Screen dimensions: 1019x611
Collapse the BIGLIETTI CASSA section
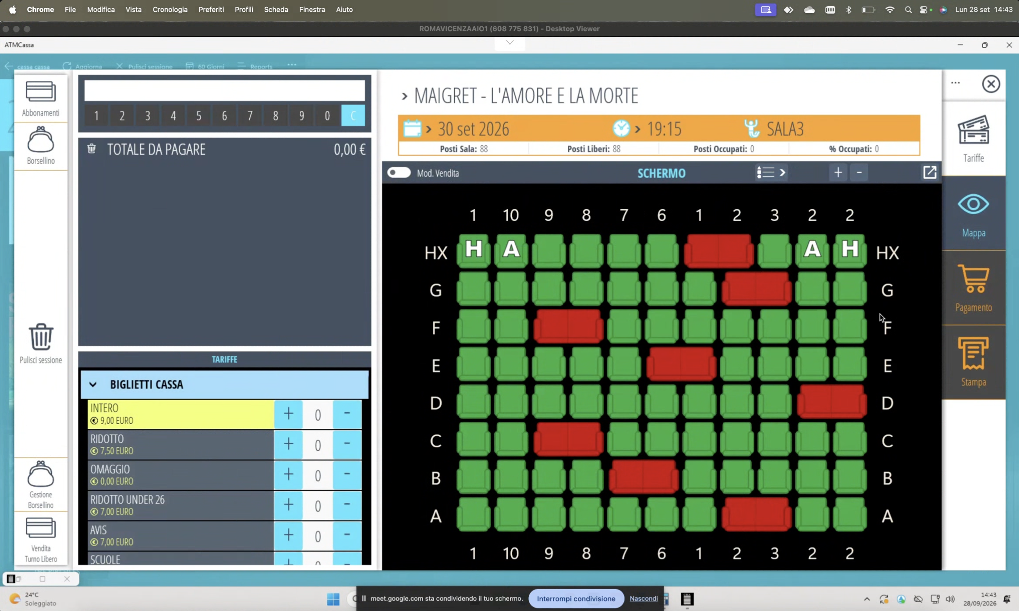(93, 384)
